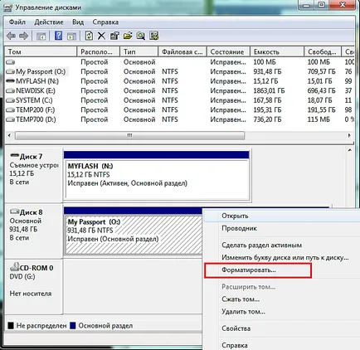Click the Forward arrow toolbar icon
Viewport: 360px width, 350px height.
[24, 36]
